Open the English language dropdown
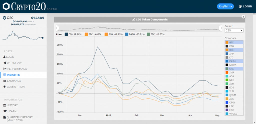 coord(225,6)
